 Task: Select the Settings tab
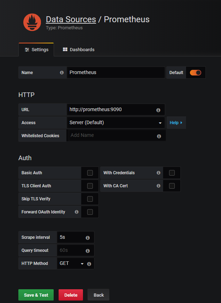(x=36, y=50)
